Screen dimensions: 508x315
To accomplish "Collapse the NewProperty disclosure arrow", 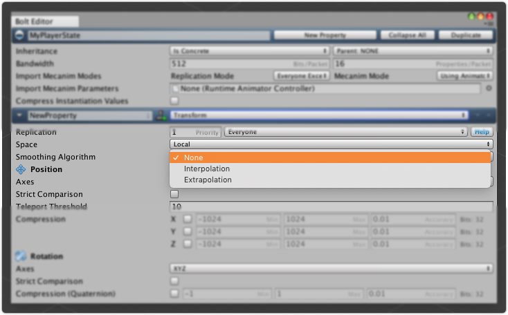I will click(19, 115).
